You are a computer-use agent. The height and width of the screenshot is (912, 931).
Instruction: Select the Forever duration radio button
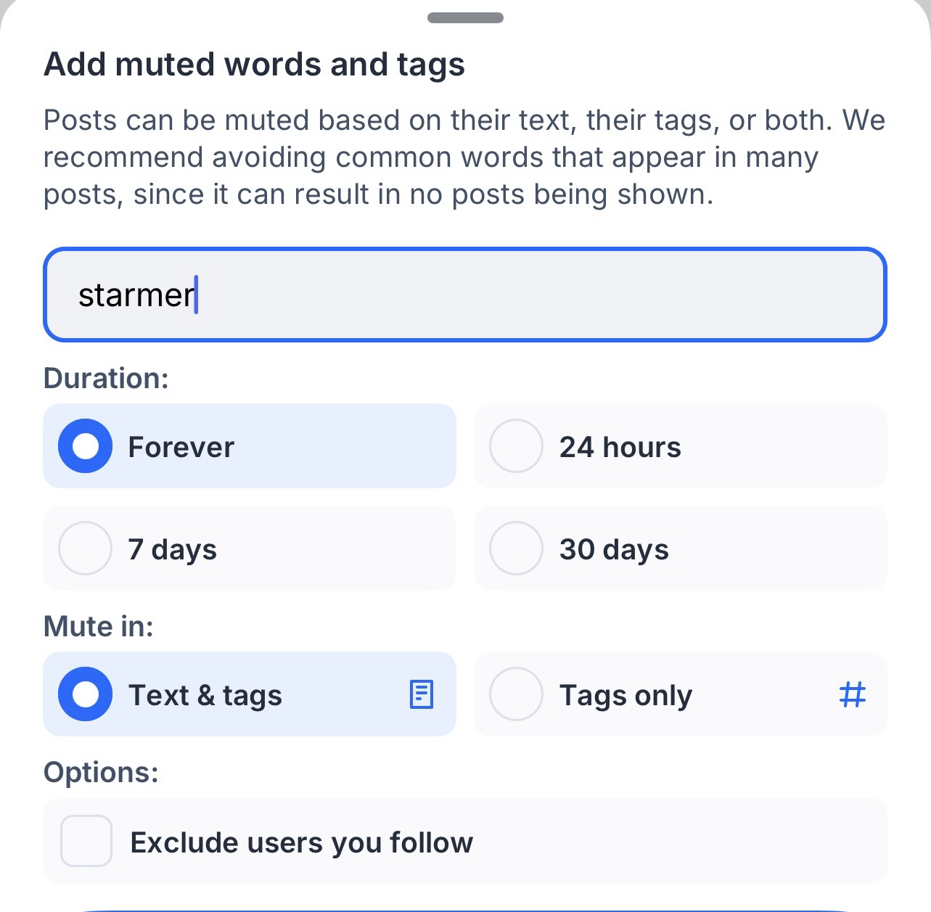coord(86,446)
